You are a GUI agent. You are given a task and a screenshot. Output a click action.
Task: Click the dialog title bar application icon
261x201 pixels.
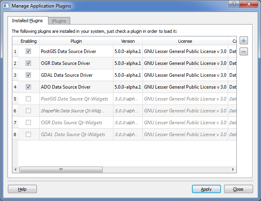coord(6,6)
